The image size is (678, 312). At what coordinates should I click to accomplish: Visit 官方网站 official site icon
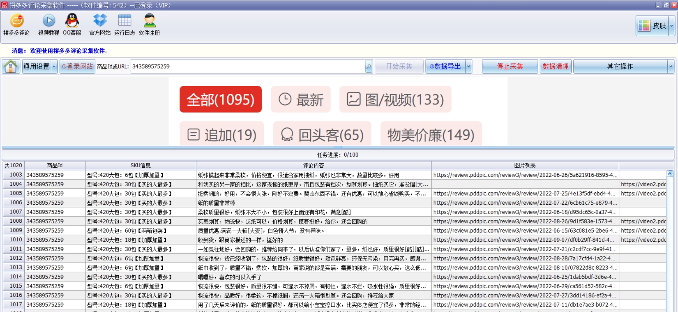pos(100,25)
